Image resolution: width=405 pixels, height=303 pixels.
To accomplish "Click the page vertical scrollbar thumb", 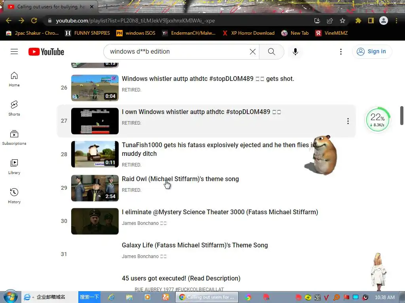I will click(402, 115).
